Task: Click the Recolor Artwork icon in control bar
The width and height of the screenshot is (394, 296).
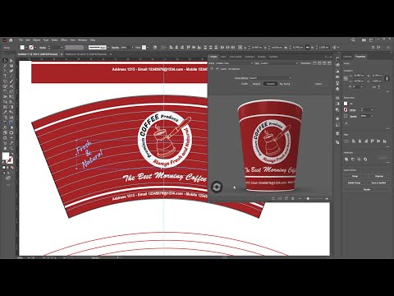Action: point(154,48)
